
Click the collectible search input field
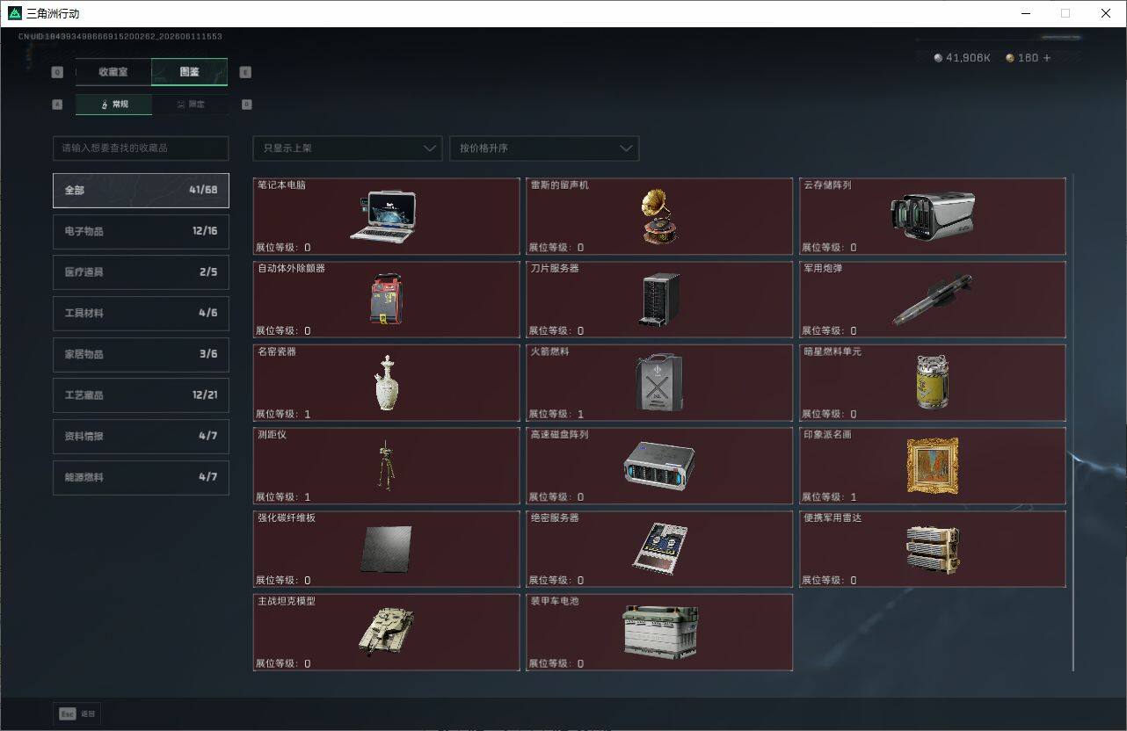click(141, 148)
